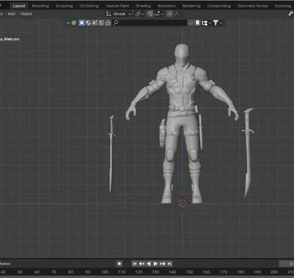Open the Object menu
294x278 pixels.
tap(26, 14)
